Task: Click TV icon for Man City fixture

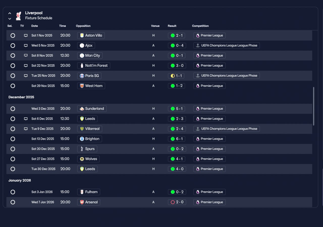Action: pyautogui.click(x=26, y=56)
